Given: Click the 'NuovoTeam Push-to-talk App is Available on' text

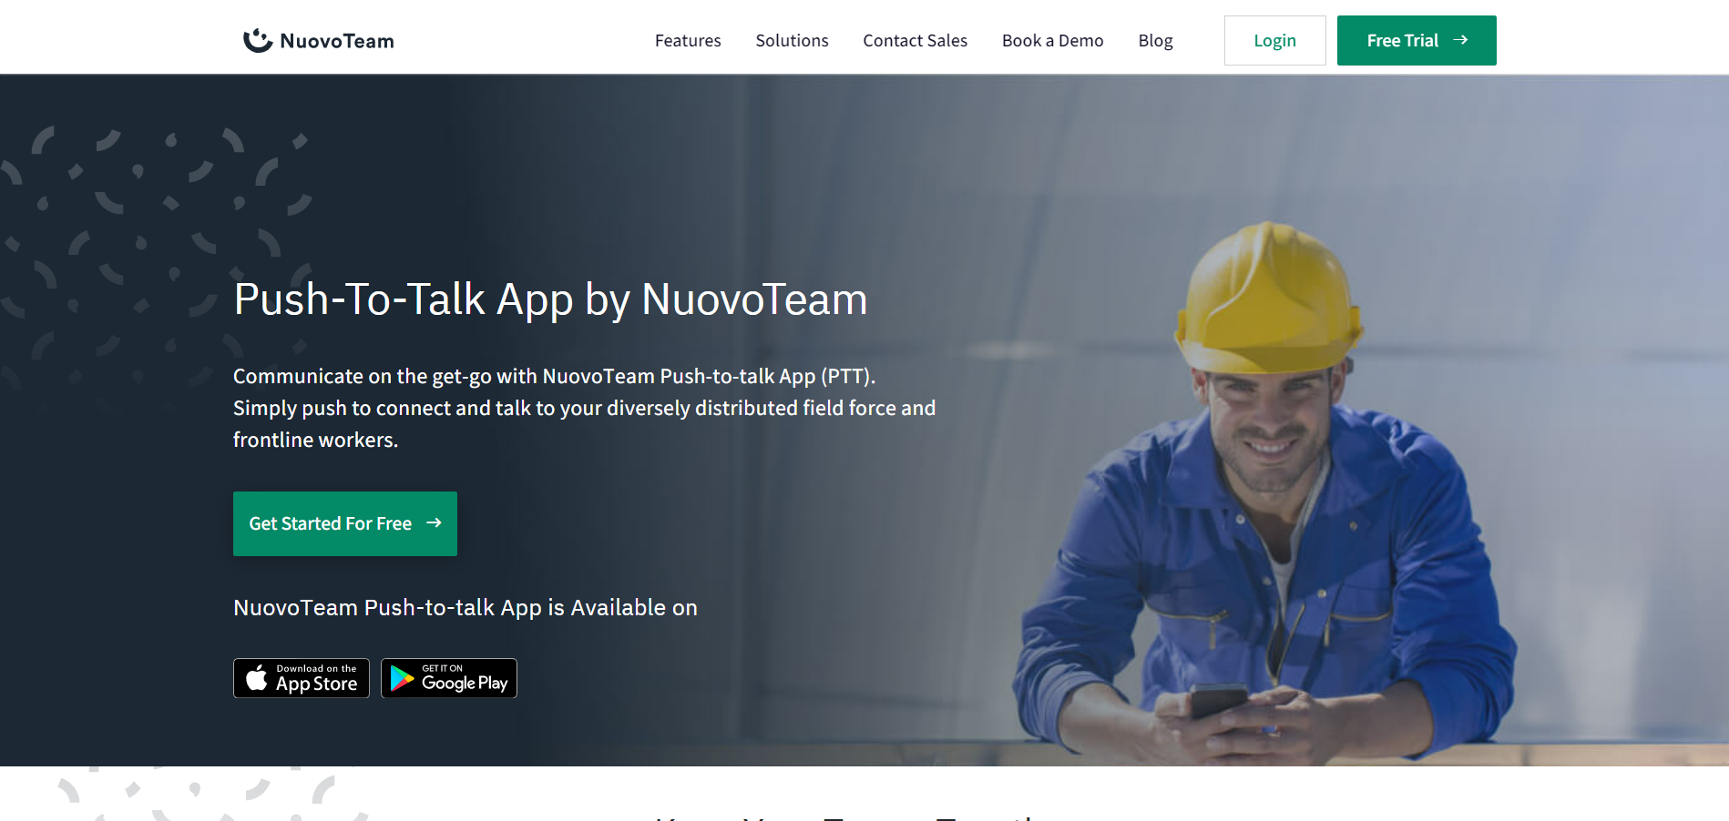Looking at the screenshot, I should [x=465, y=608].
